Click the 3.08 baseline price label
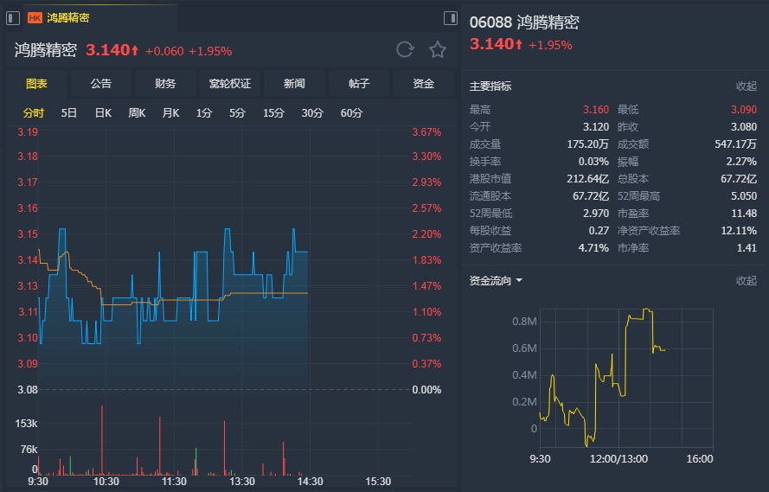The width and height of the screenshot is (769, 492). tap(28, 390)
